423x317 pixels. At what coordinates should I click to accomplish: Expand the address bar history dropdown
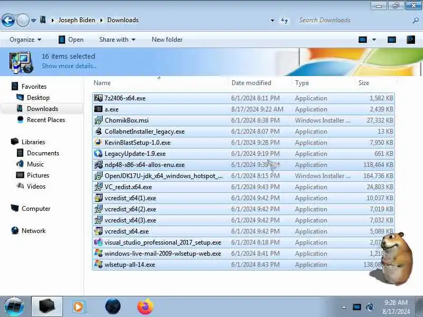(x=272, y=20)
